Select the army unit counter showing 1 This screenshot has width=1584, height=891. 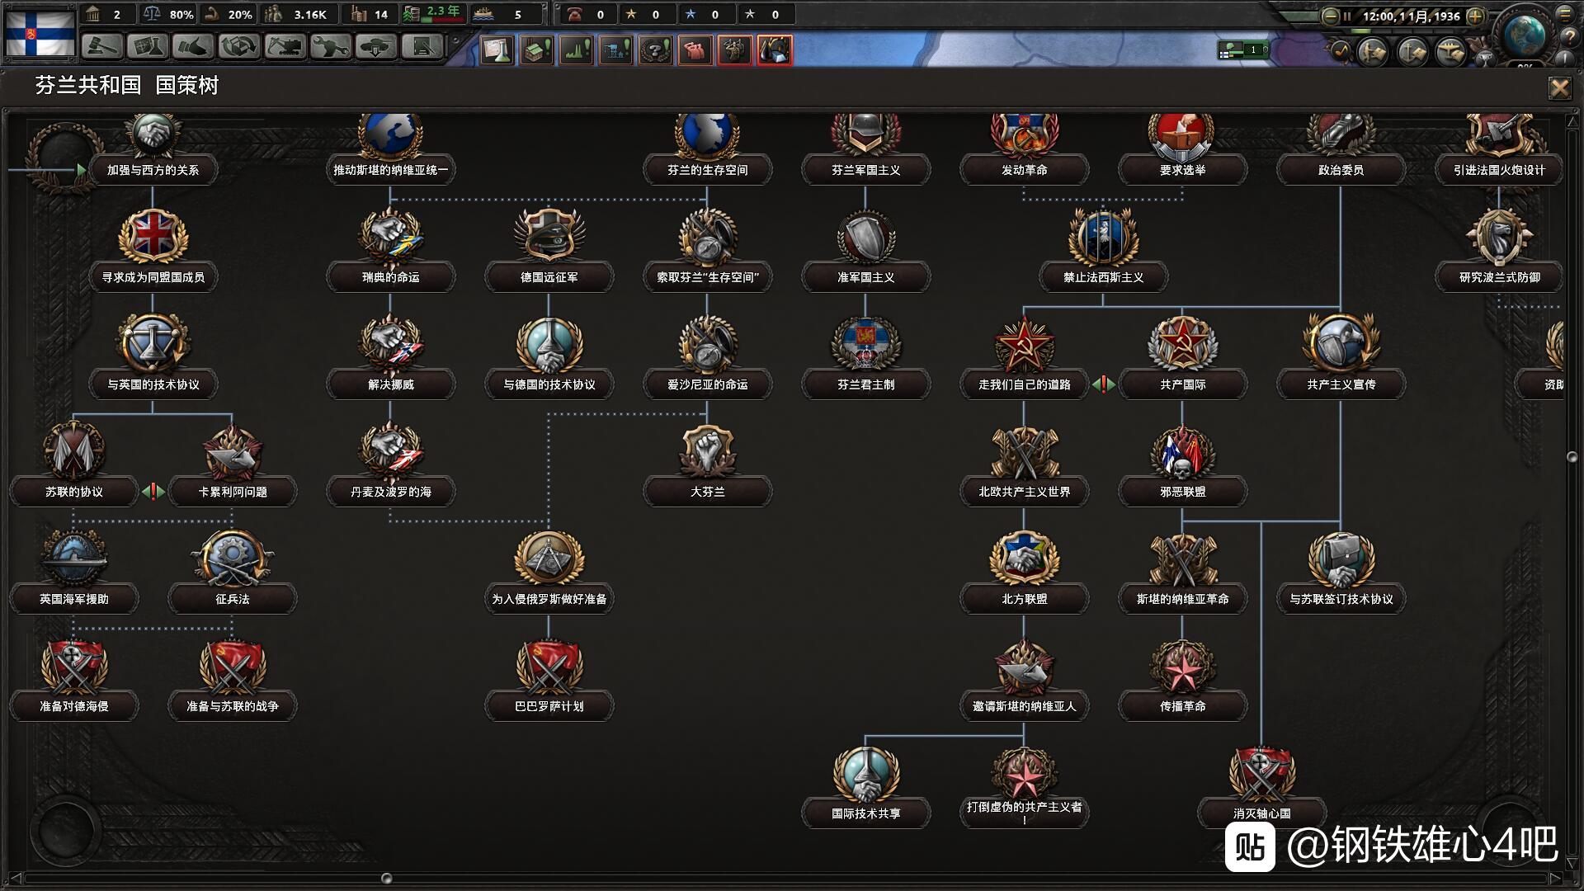pos(1243,50)
